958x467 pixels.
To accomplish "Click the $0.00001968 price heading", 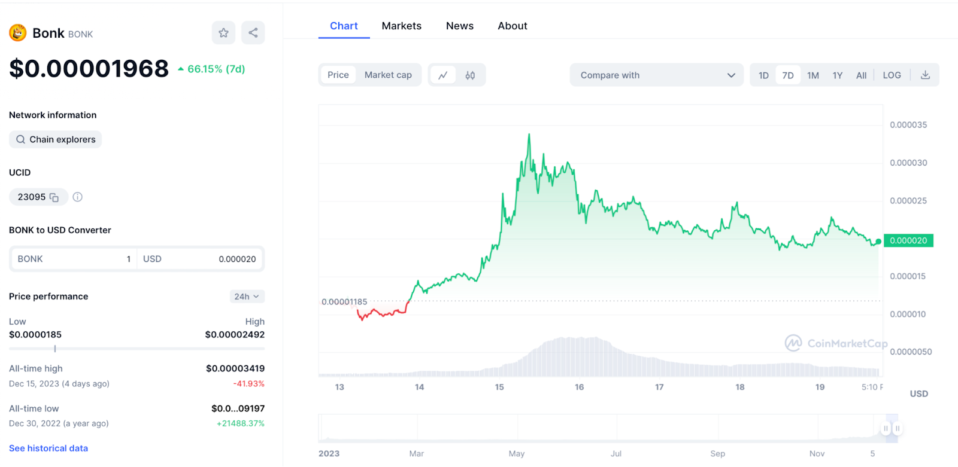I will (89, 69).
